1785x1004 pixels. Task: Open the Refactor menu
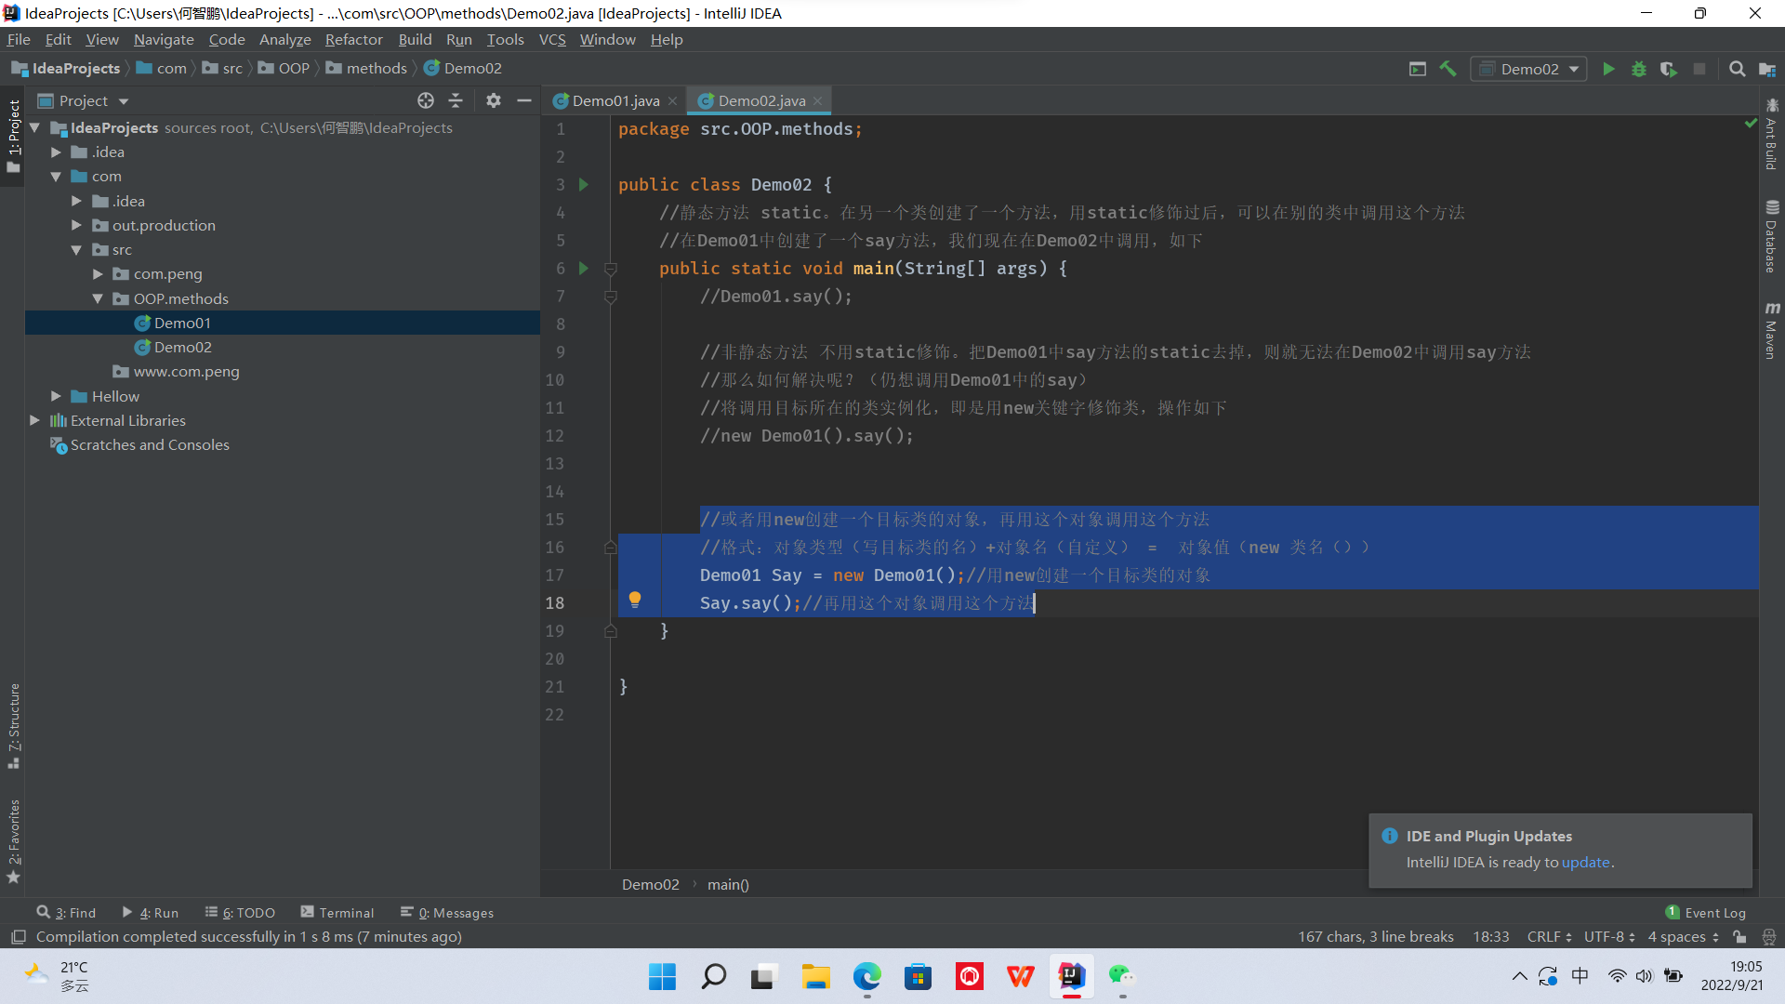coord(353,39)
